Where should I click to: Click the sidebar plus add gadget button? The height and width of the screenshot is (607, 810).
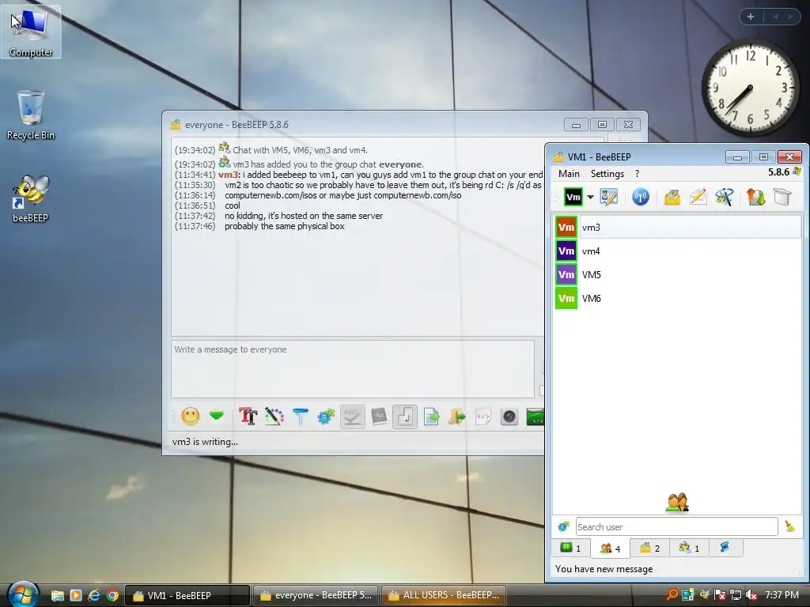[751, 17]
